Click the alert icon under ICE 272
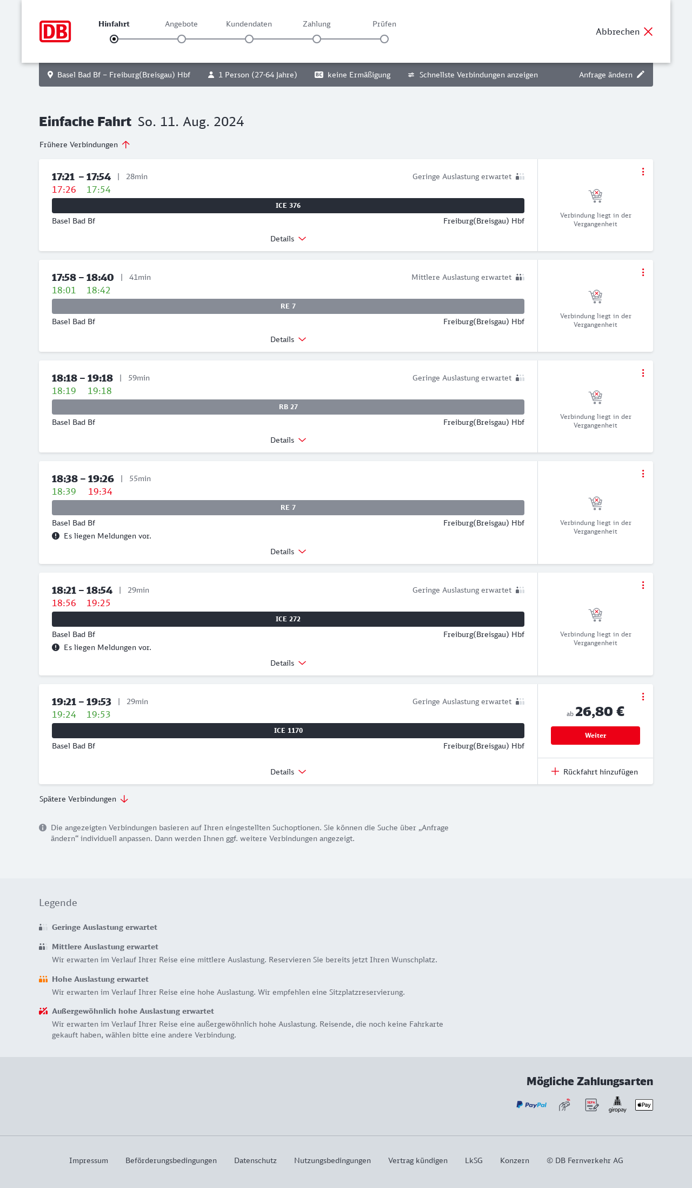The image size is (692, 1188). [56, 647]
